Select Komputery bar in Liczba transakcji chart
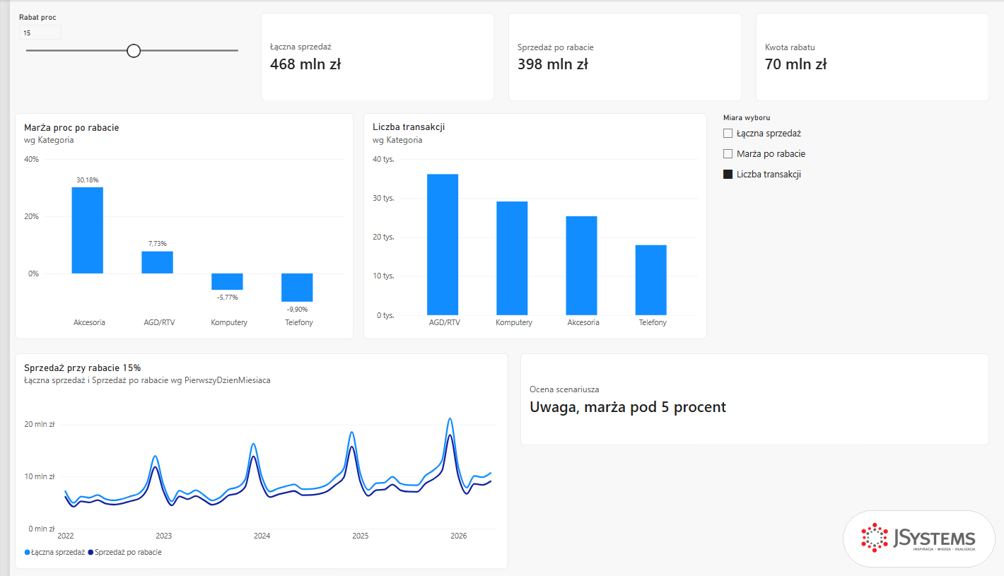The image size is (1004, 576). tap(512, 259)
